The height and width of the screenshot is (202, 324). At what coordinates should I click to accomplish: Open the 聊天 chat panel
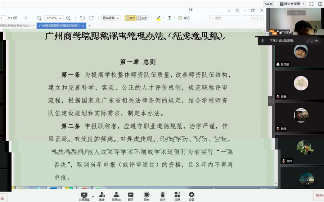(x=131, y=197)
